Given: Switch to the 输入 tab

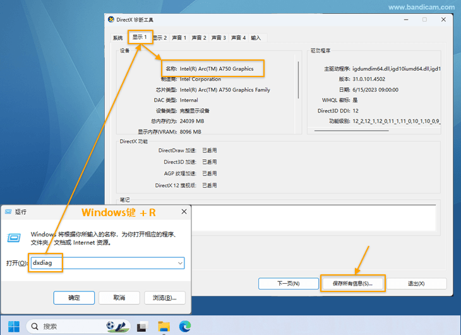Looking at the screenshot, I should click(x=256, y=38).
